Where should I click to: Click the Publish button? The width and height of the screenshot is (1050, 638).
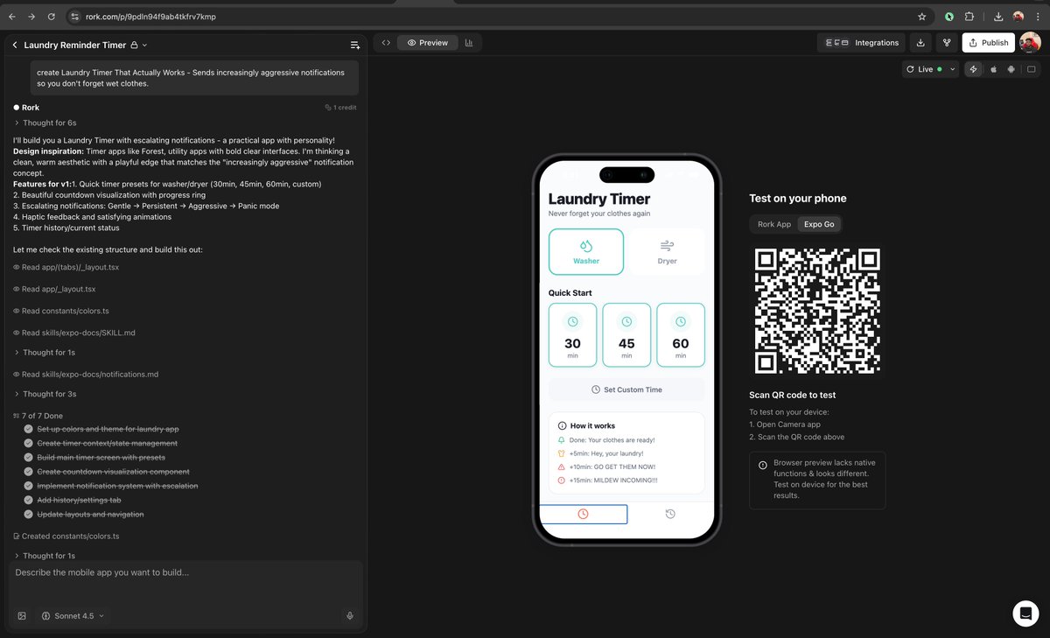[988, 42]
